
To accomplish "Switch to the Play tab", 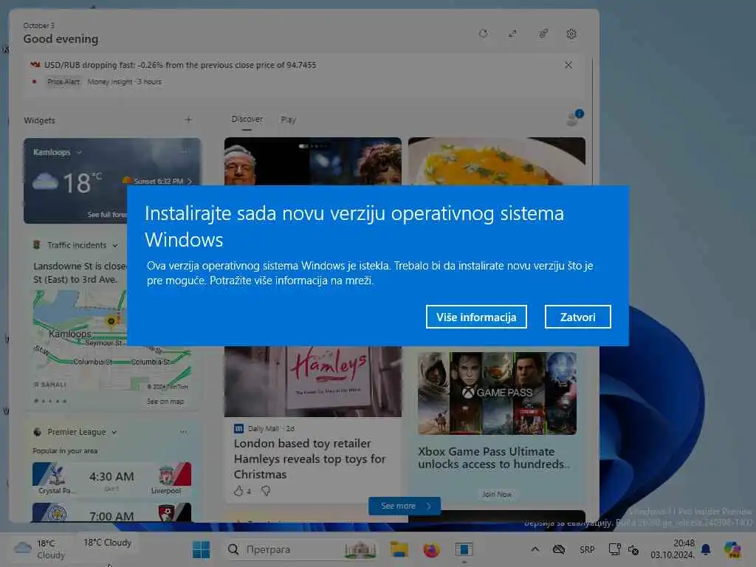I will point(289,120).
